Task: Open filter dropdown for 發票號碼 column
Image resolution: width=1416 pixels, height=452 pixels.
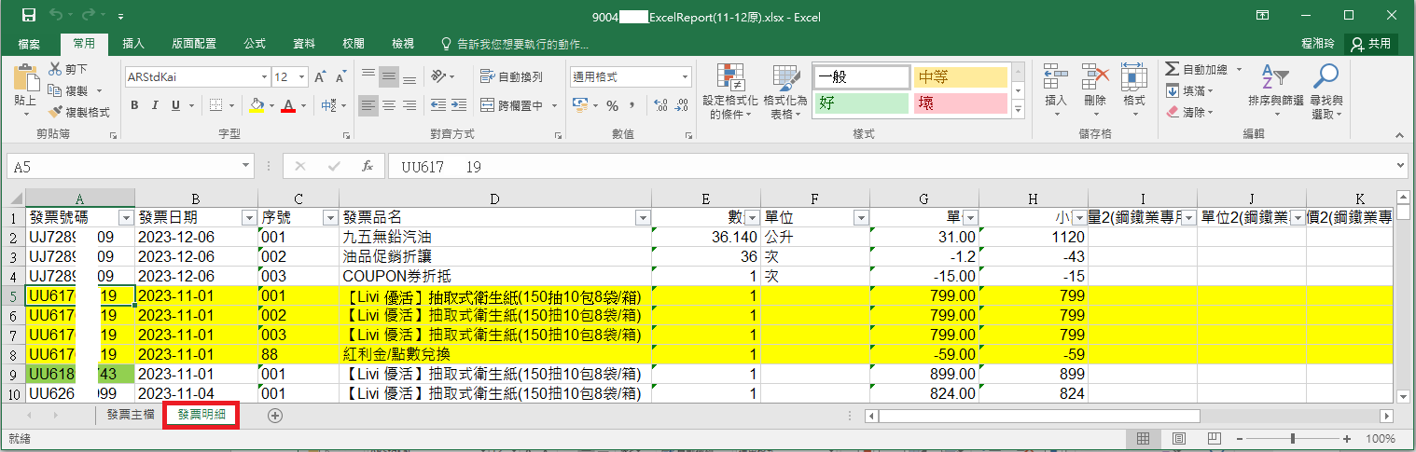Action: coord(126,217)
